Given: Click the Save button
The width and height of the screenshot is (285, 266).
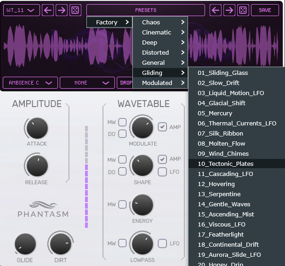Looking at the screenshot, I should [x=265, y=10].
